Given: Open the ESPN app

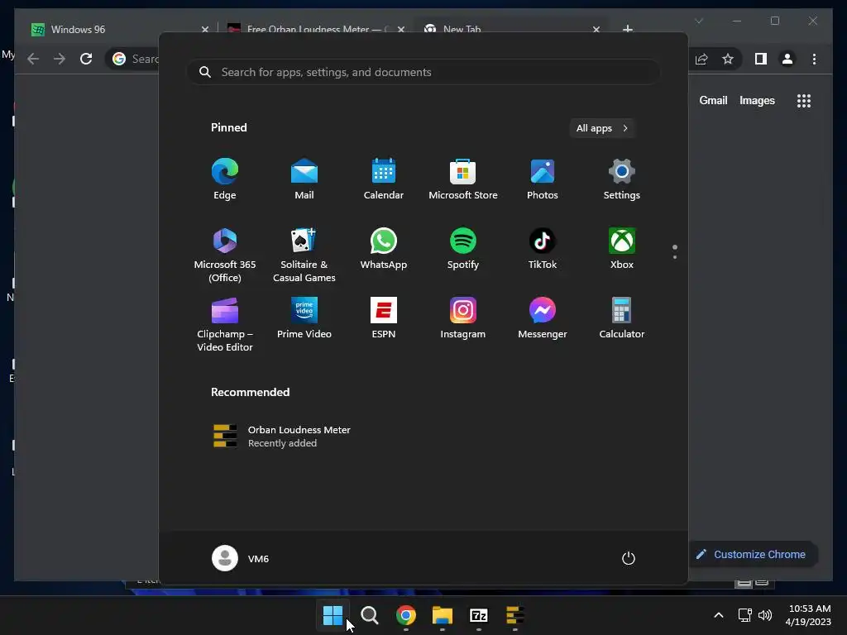Looking at the screenshot, I should pyautogui.click(x=384, y=318).
